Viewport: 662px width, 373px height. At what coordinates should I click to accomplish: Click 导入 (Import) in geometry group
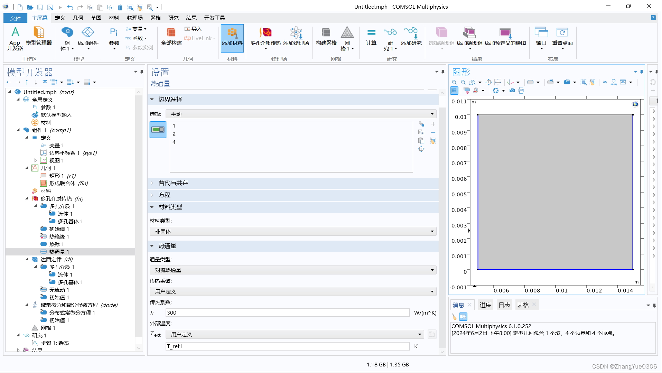[193, 29]
